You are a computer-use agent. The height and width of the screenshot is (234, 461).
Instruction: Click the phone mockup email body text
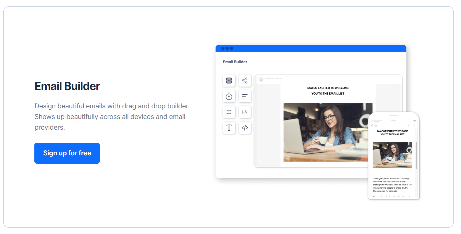click(x=393, y=184)
